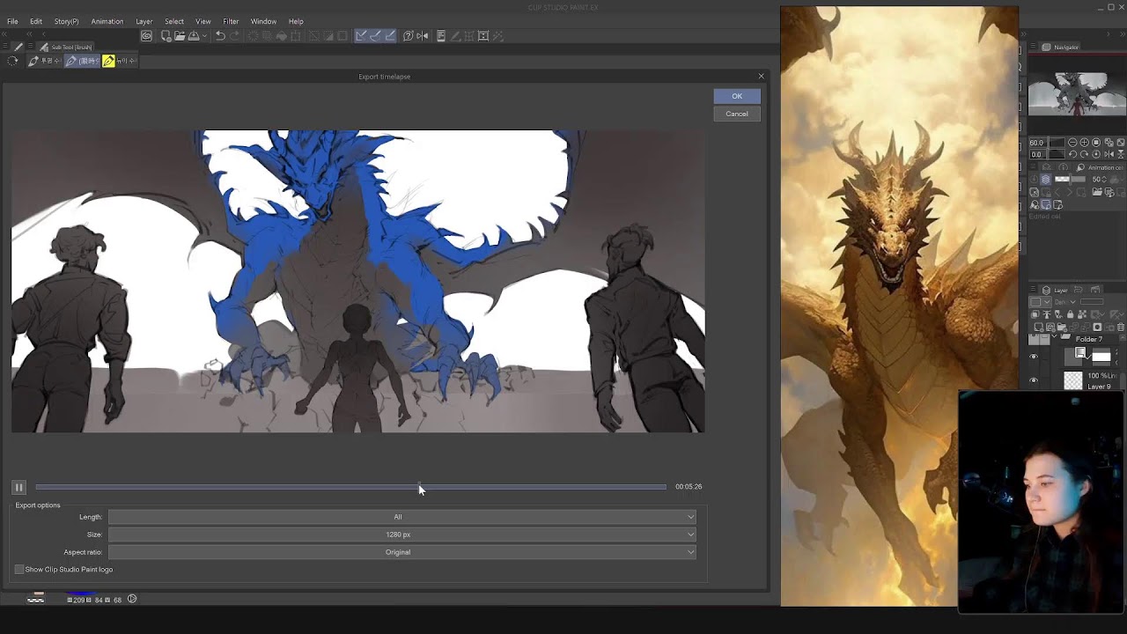Toggle the second snap button in the toolbar
Image resolution: width=1127 pixels, height=634 pixels.
[375, 36]
